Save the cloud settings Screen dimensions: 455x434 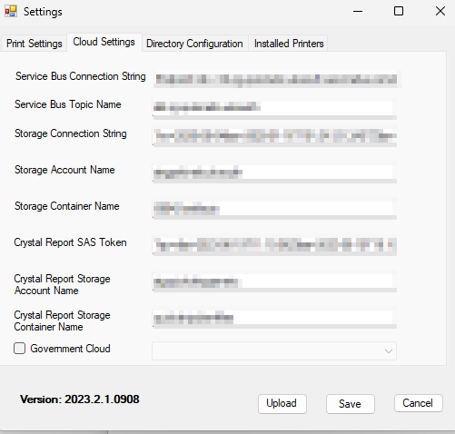click(x=351, y=404)
